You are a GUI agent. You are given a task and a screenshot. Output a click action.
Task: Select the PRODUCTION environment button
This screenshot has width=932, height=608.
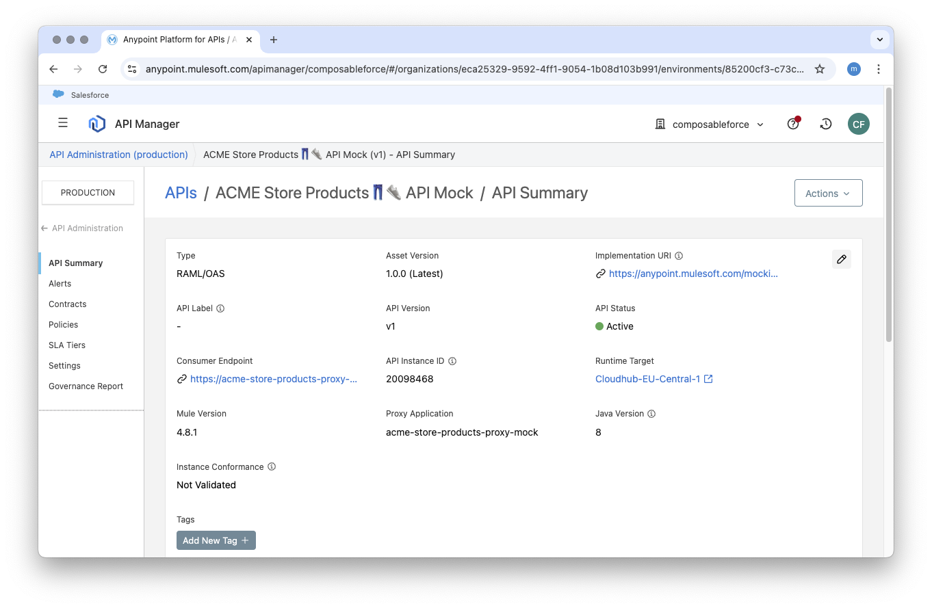(x=88, y=193)
